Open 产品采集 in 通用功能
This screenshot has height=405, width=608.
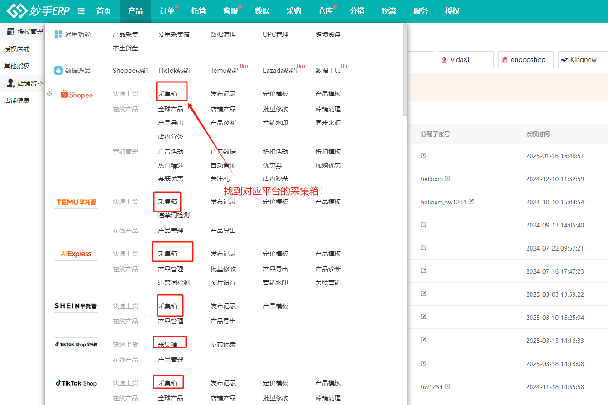click(125, 34)
